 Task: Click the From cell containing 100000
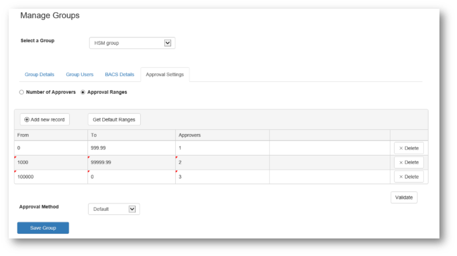click(x=51, y=177)
